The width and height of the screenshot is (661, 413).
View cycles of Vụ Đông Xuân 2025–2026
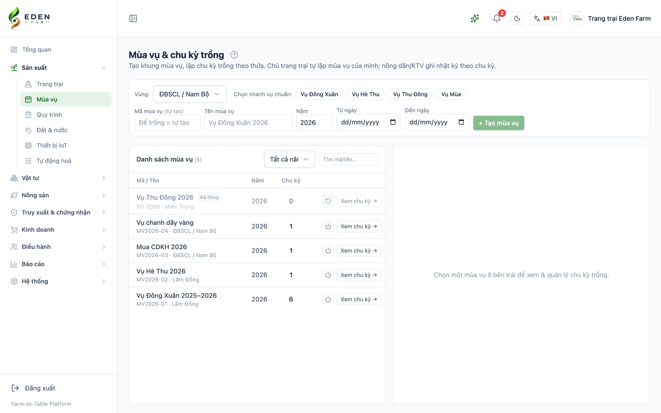click(359, 299)
